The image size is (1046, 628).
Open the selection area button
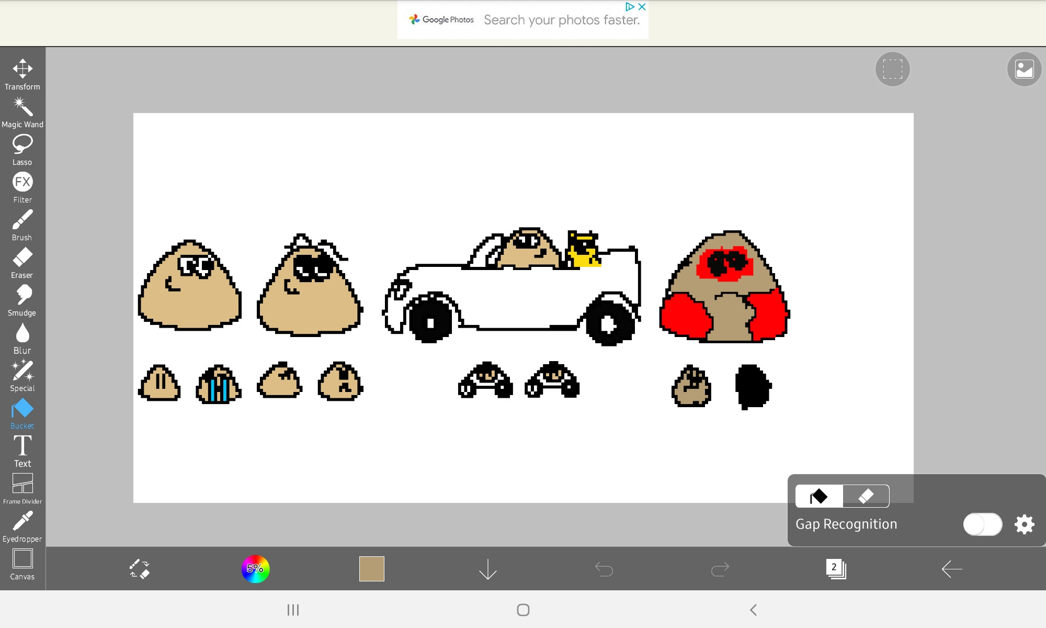(893, 69)
